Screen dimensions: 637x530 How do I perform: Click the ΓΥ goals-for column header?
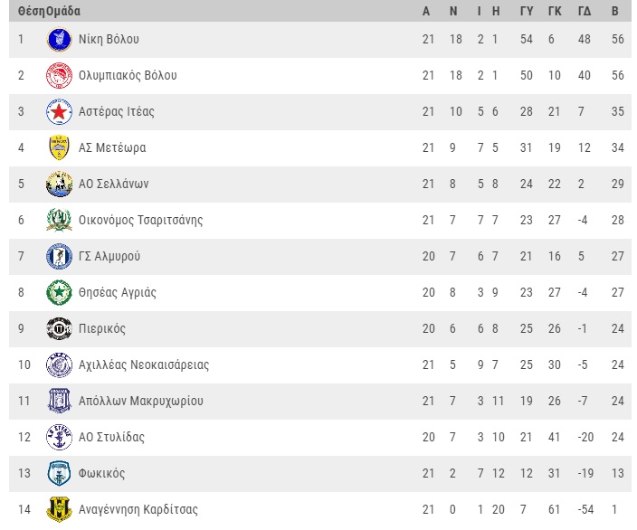click(x=527, y=11)
